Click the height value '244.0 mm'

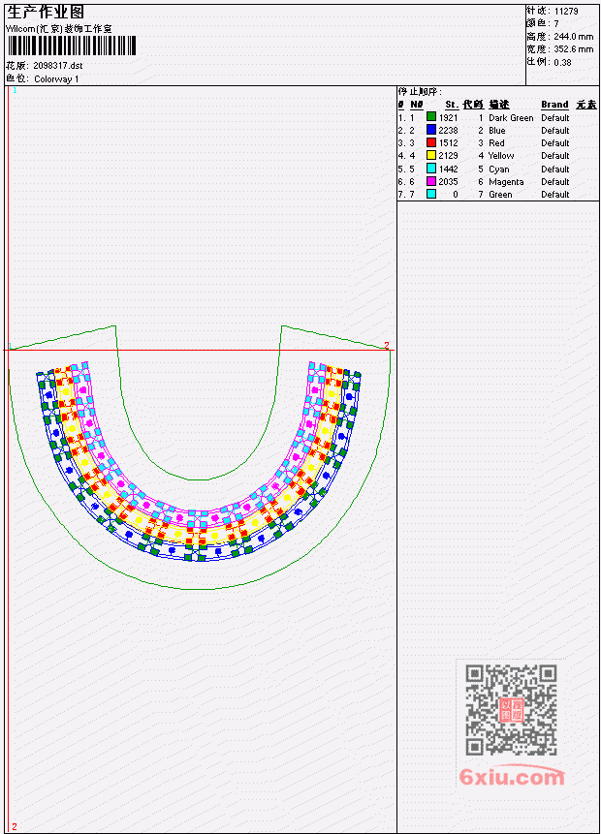click(573, 36)
